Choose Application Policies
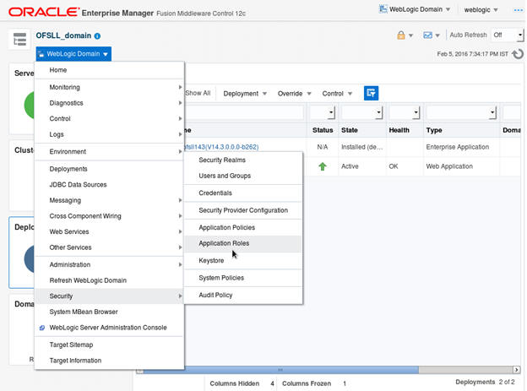 point(243,228)
